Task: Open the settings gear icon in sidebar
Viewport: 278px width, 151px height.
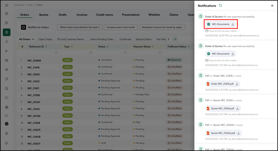Action: (x=7, y=134)
